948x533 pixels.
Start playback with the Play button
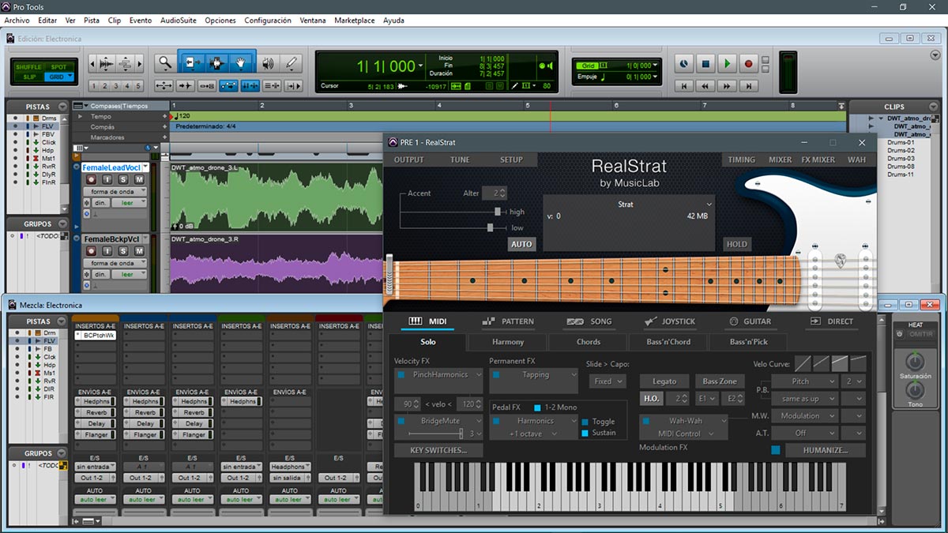tap(728, 64)
